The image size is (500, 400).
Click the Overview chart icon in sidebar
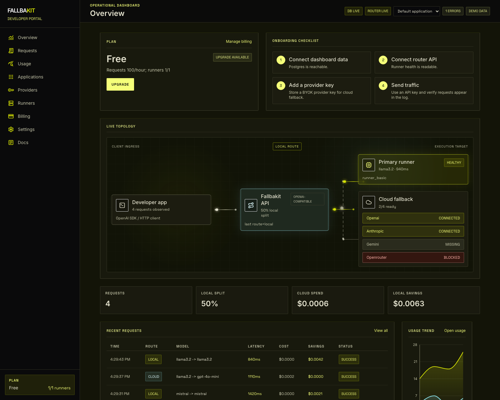pyautogui.click(x=11, y=37)
